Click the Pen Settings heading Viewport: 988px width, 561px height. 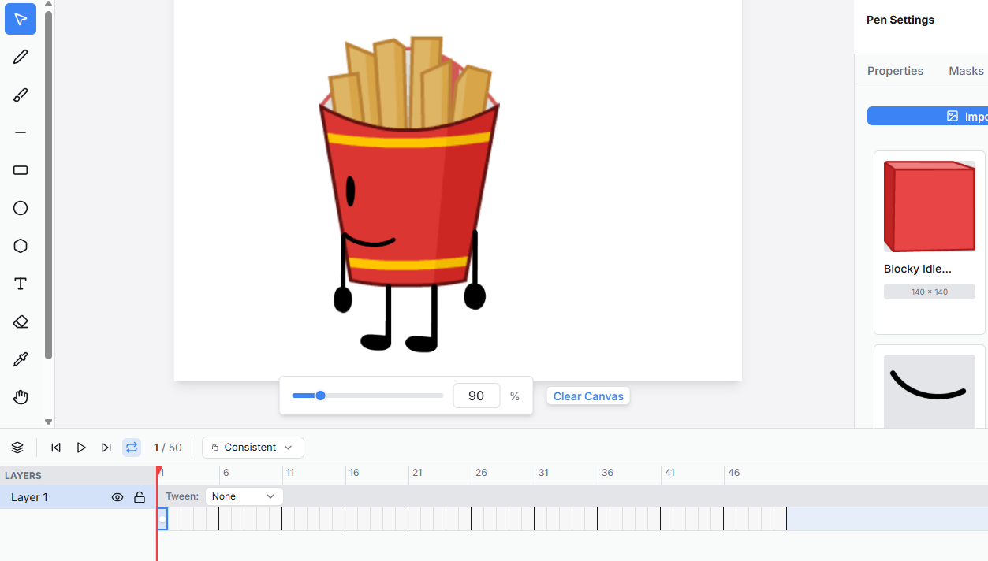click(900, 20)
